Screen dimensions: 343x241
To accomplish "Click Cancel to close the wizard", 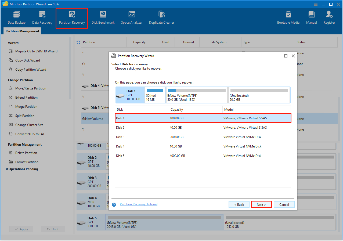I will coord(284,204).
